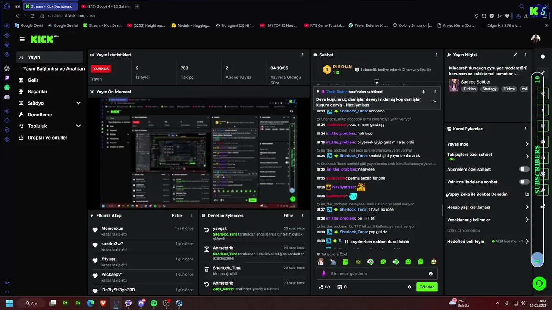The height and width of the screenshot is (310, 552).
Task: Open Discord in the browser sidebar
Action: point(7,97)
